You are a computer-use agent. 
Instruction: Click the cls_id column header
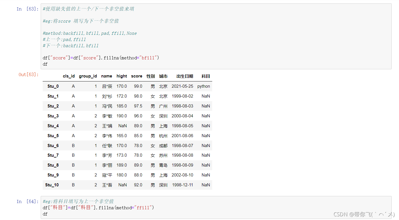click(69, 76)
